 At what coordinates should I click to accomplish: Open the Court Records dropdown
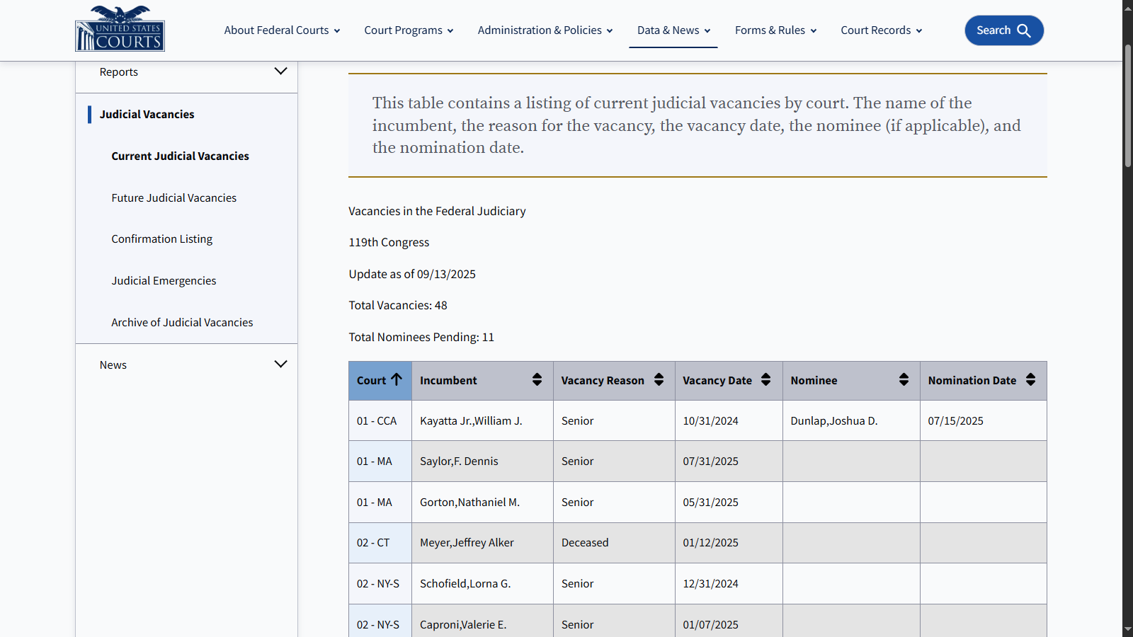tap(881, 30)
